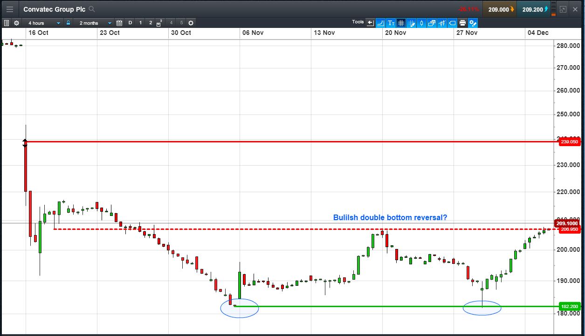Image resolution: width=585 pixels, height=336 pixels.
Task: Select layout preset 2
Action: (151, 23)
